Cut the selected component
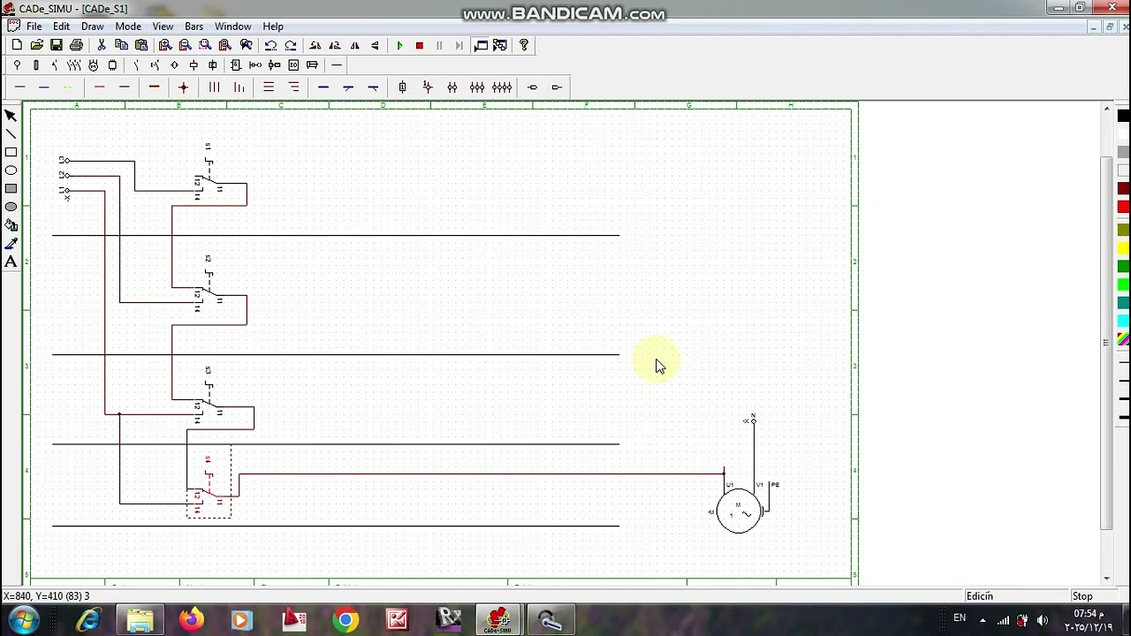 102,45
